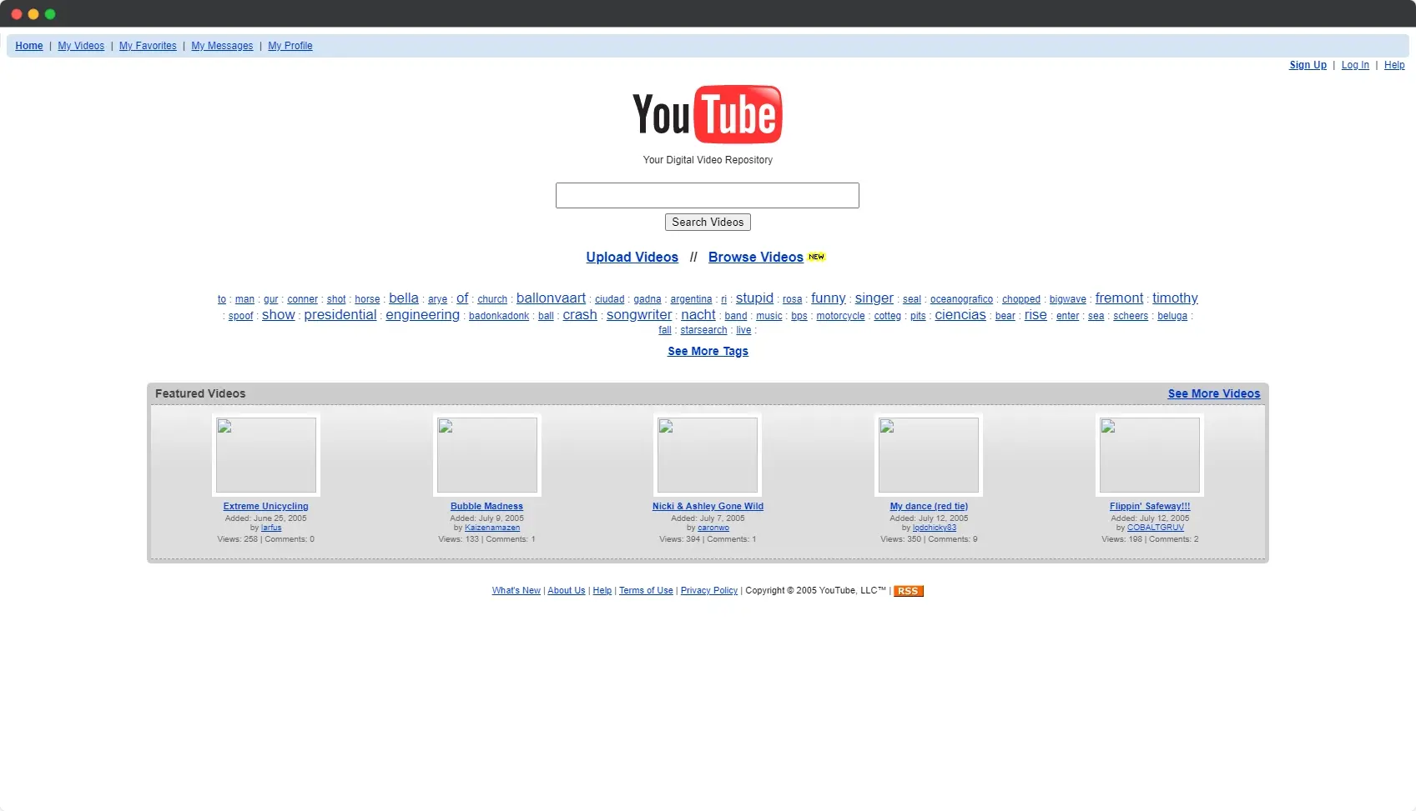The width and height of the screenshot is (1416, 811).
Task: Click the Log In link
Action: point(1355,65)
